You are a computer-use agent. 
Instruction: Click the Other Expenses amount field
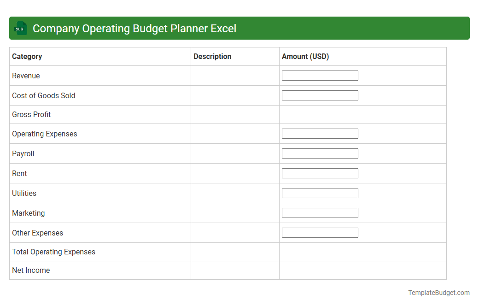click(x=320, y=232)
